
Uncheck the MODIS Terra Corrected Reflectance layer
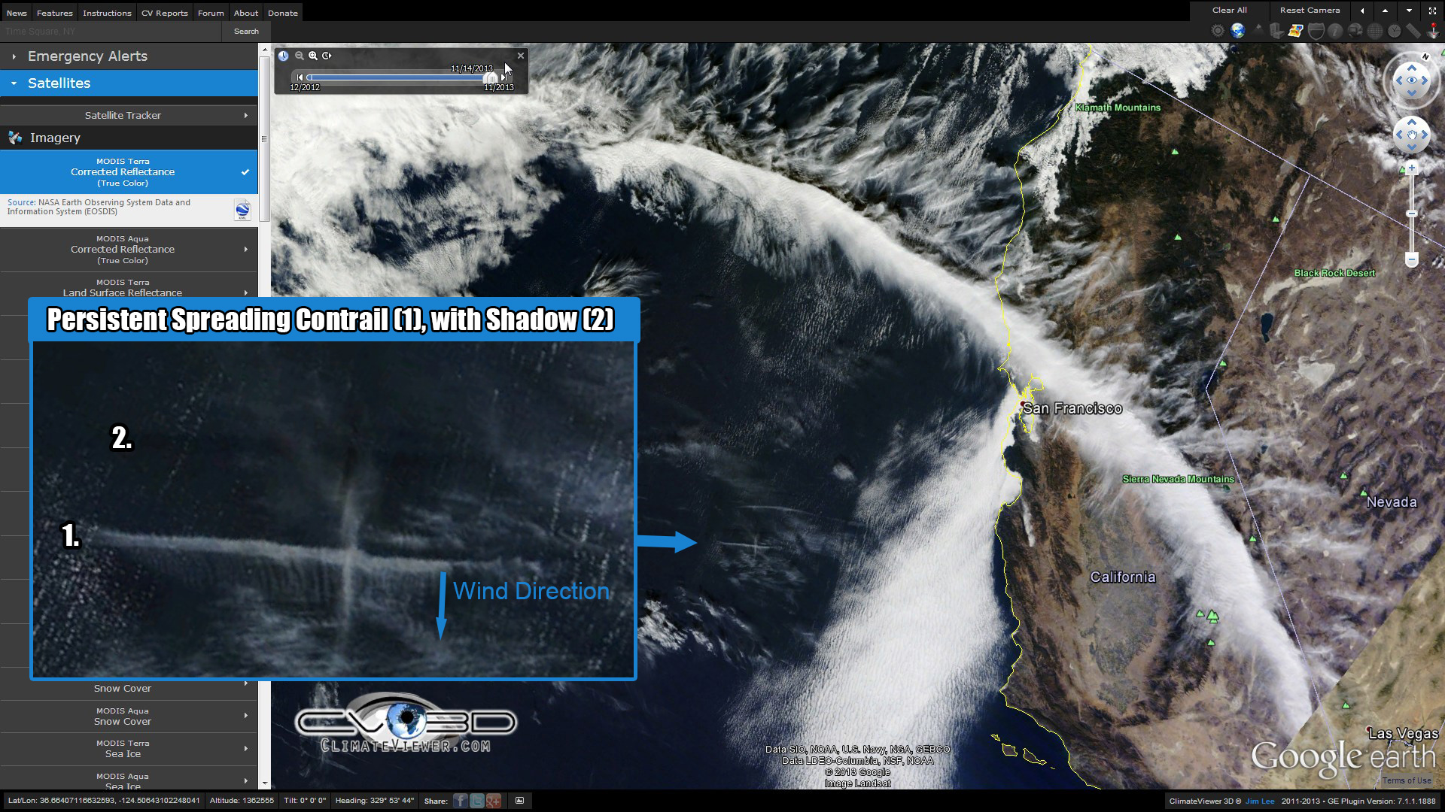pyautogui.click(x=245, y=172)
